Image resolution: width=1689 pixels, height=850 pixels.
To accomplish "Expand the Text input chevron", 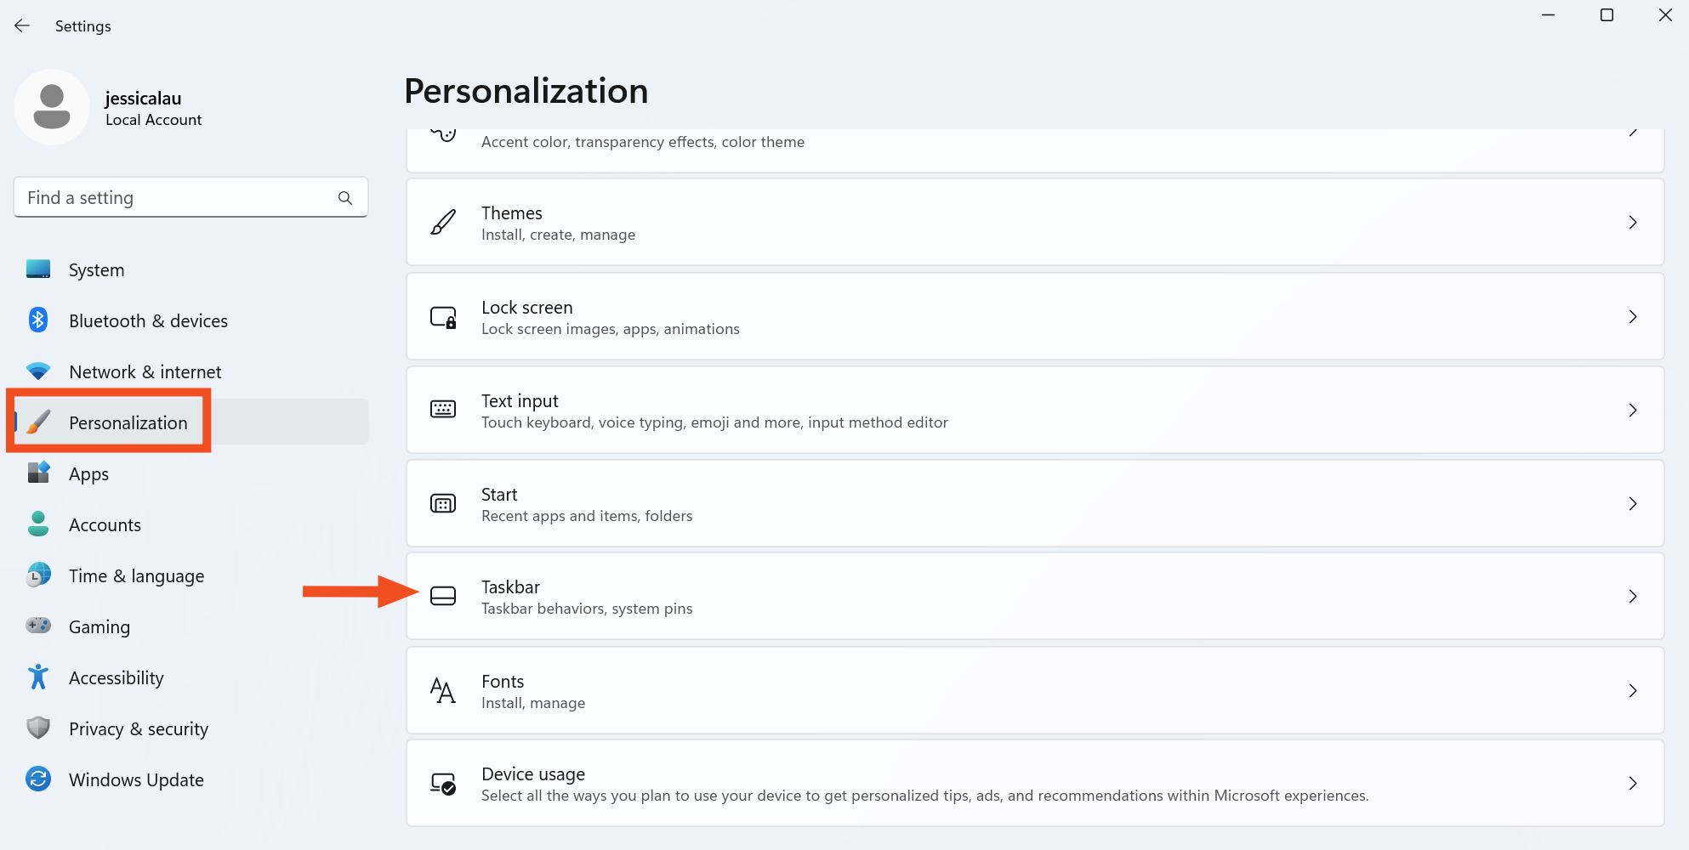I will [x=1633, y=411].
